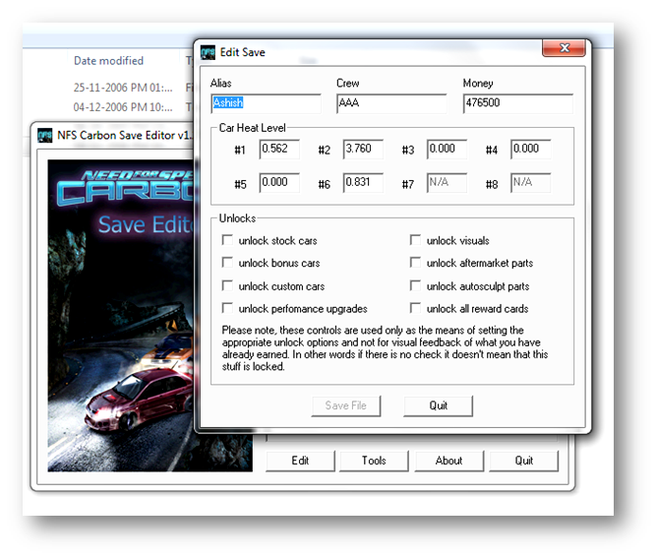Select car heat level #5 field

279,183
